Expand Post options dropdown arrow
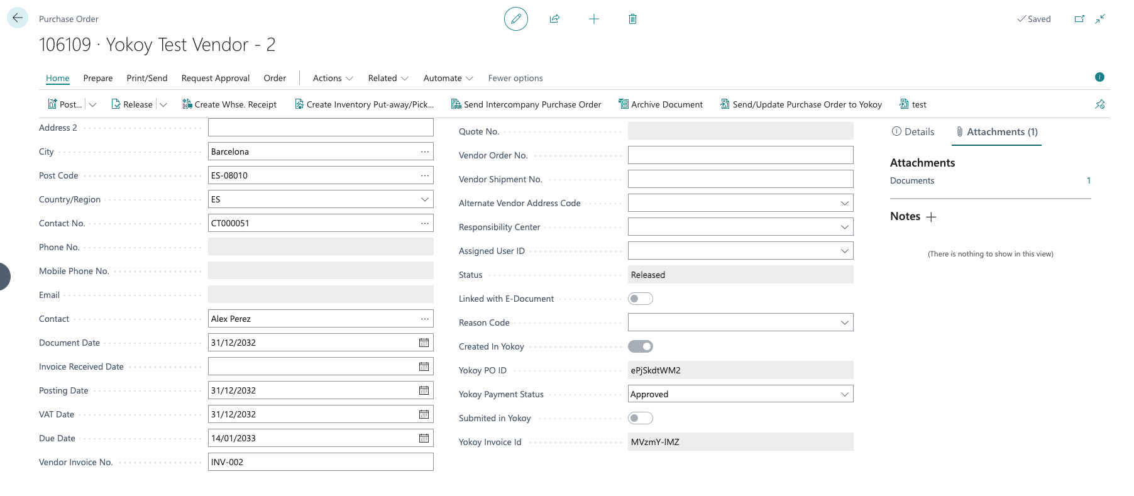This screenshot has width=1134, height=496. click(92, 104)
